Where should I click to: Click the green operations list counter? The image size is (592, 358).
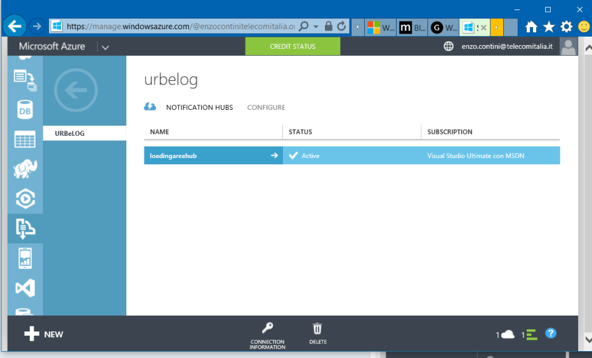[x=529, y=335]
